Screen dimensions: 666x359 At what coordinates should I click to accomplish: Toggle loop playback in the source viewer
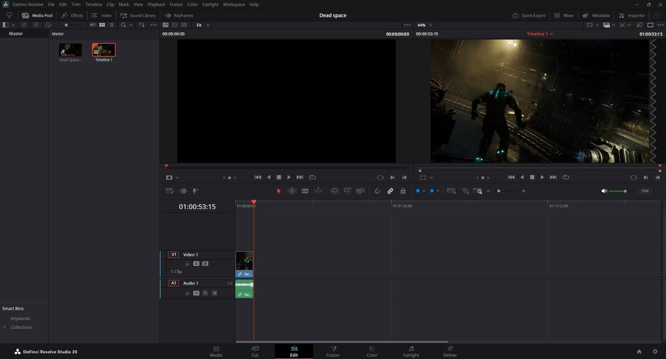(x=312, y=178)
